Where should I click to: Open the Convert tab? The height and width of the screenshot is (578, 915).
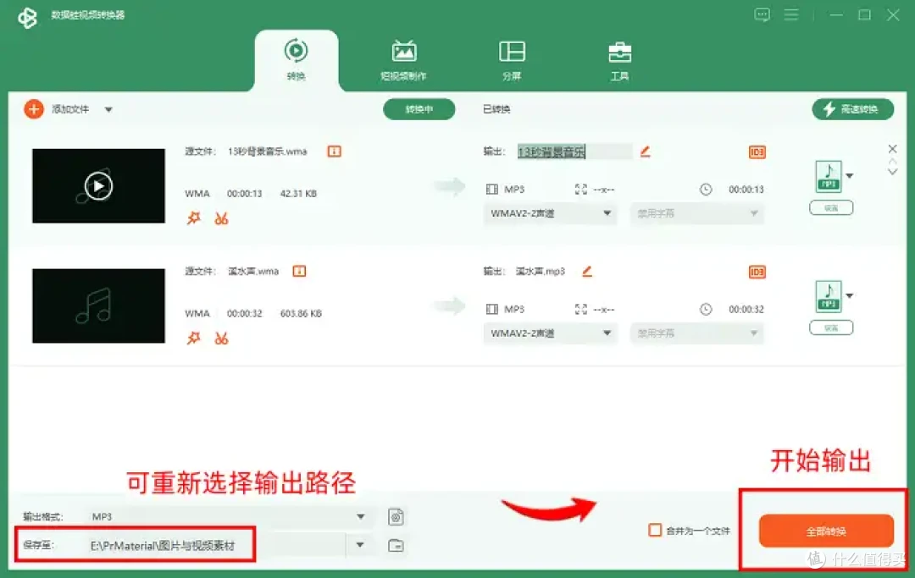pos(297,60)
